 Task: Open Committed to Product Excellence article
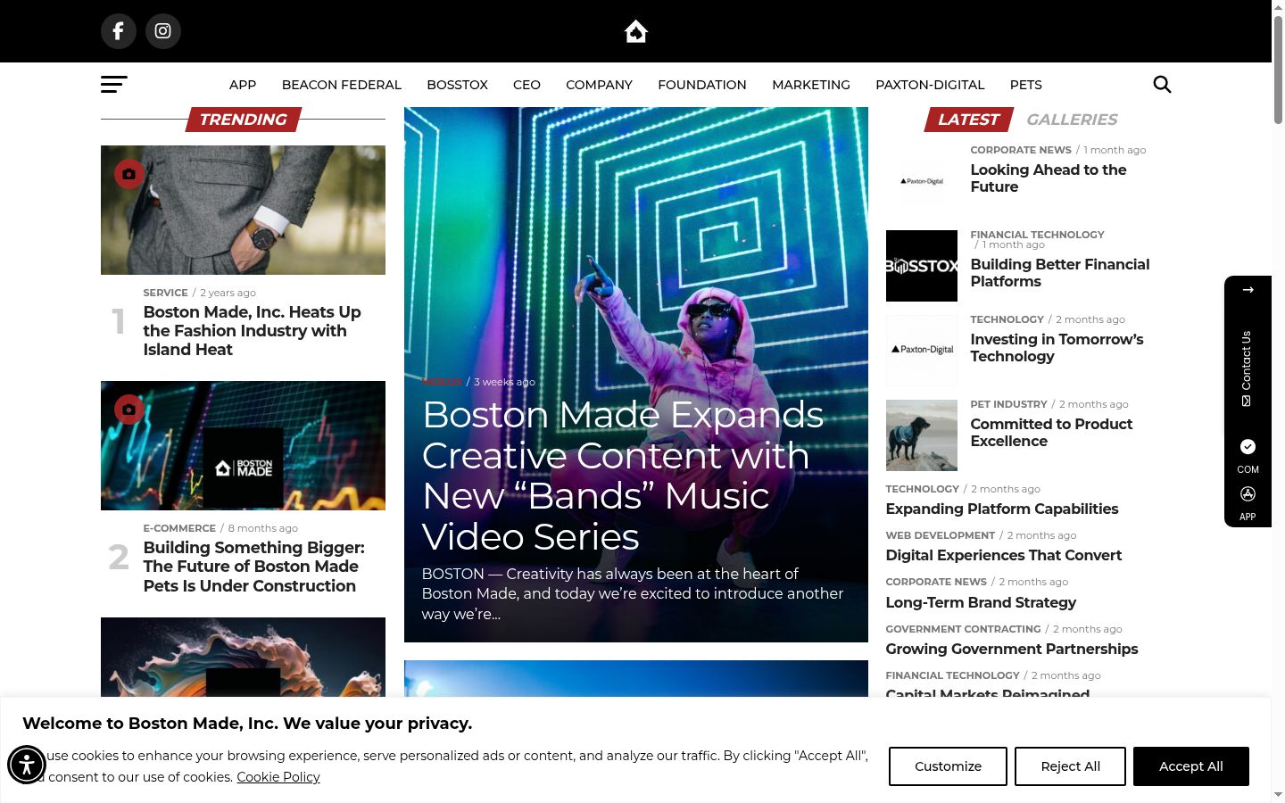1051,433
